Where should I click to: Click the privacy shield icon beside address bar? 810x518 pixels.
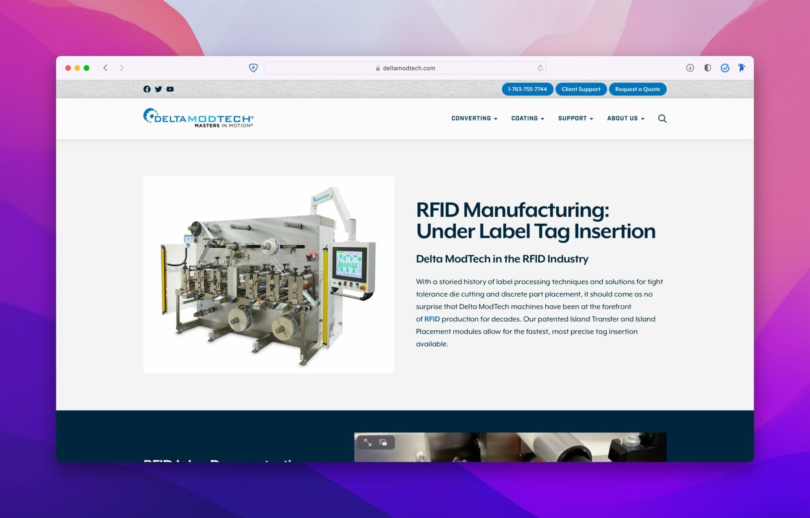coord(253,68)
